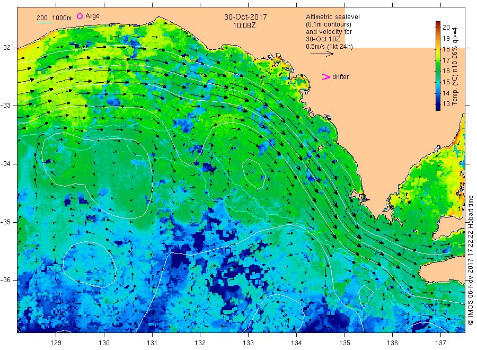Click the temperature color bar scale
The image size is (477, 350).
[438, 66]
